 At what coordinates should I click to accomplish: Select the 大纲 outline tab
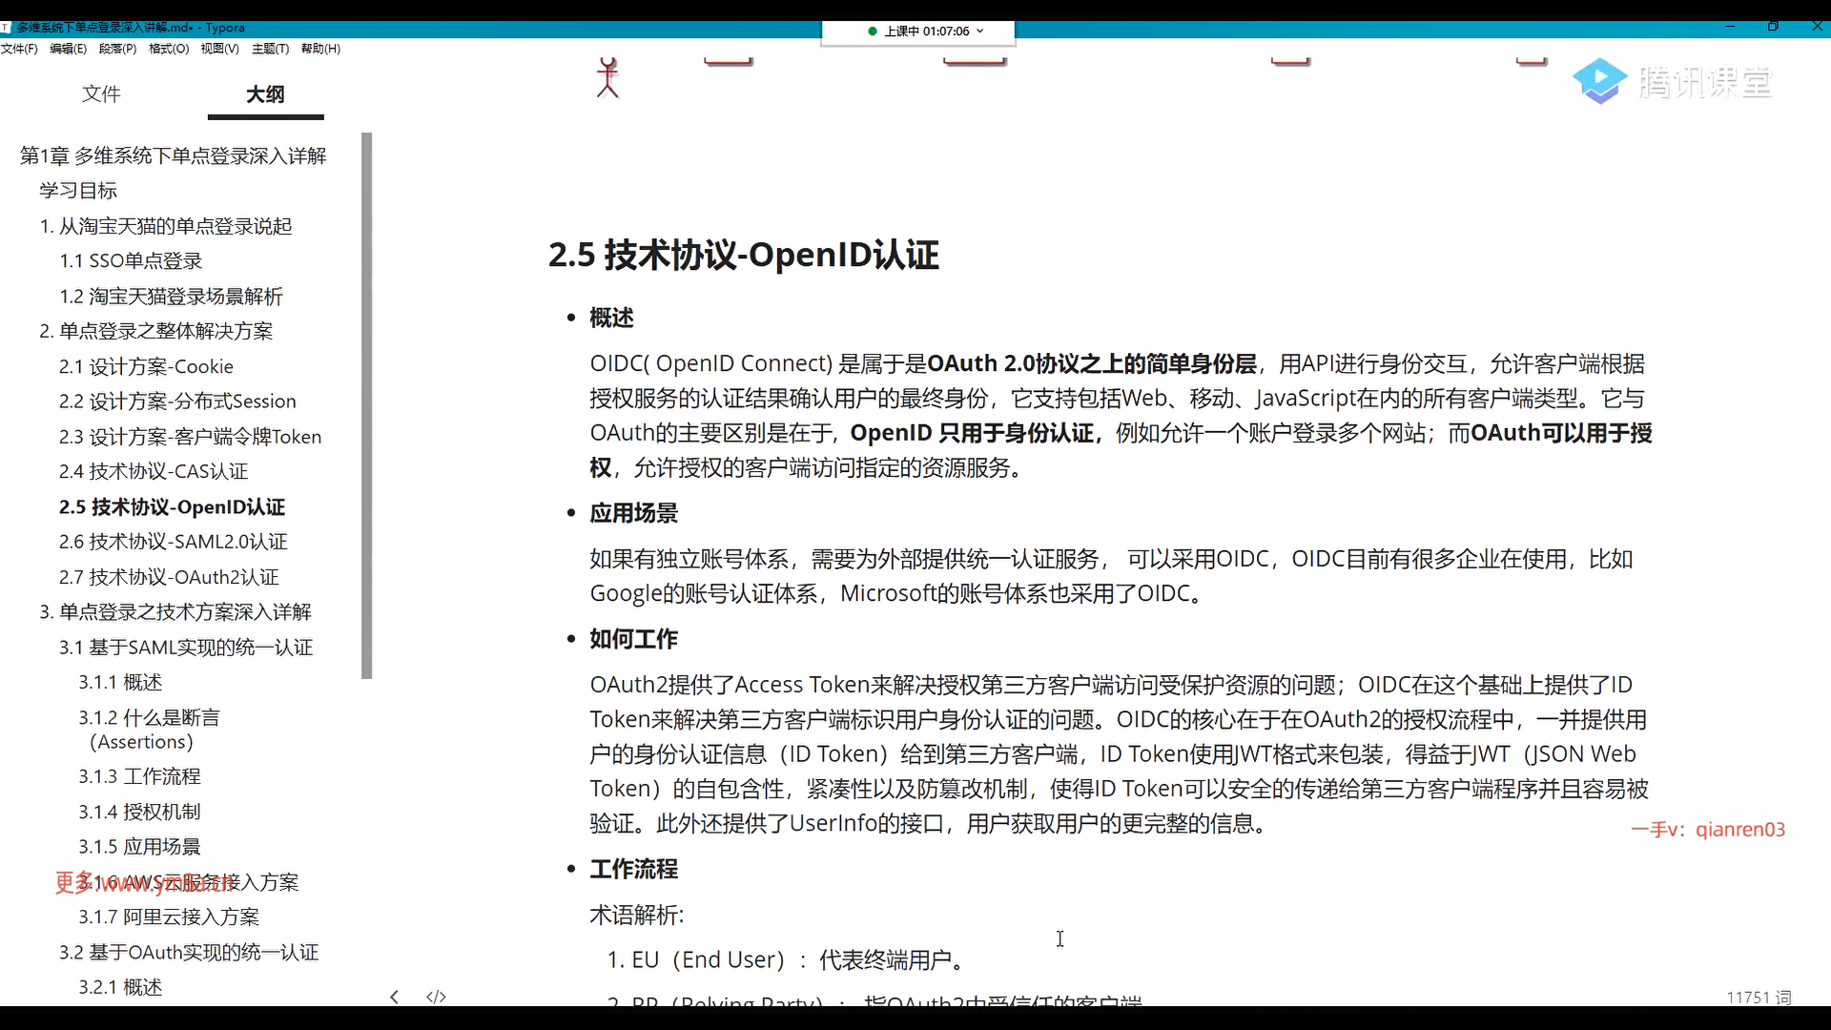coord(265,93)
